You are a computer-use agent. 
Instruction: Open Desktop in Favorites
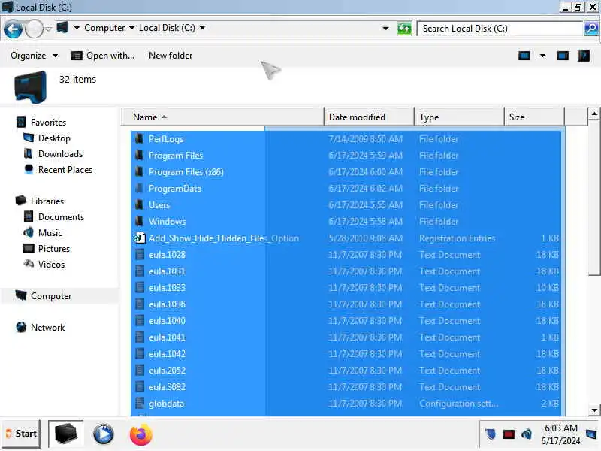[54, 138]
